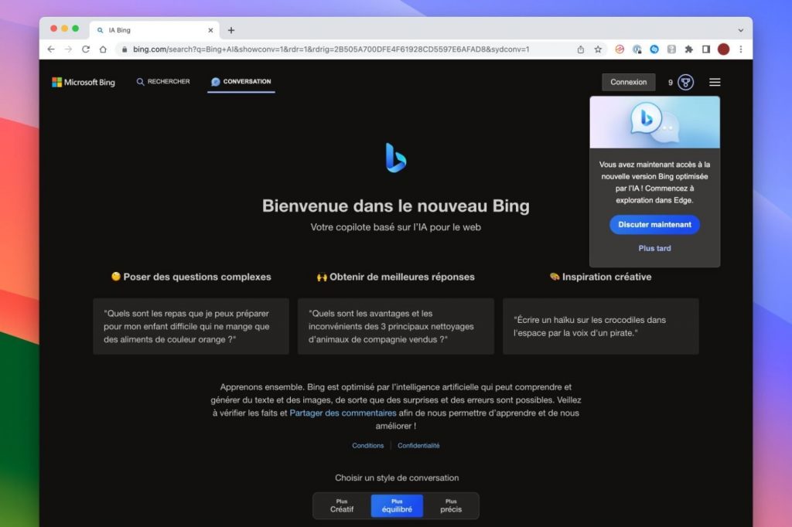Open the Chrome side panel icon

pyautogui.click(x=706, y=49)
